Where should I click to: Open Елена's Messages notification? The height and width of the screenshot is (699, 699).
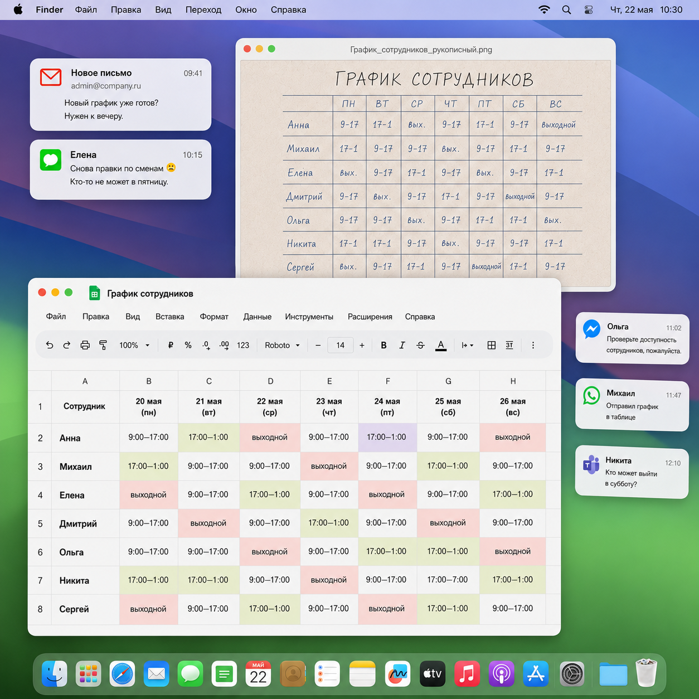[x=120, y=169]
